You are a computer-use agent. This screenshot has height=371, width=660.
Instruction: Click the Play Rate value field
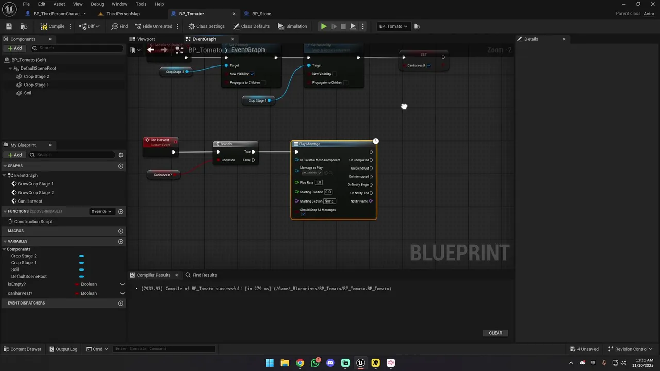pos(319,182)
